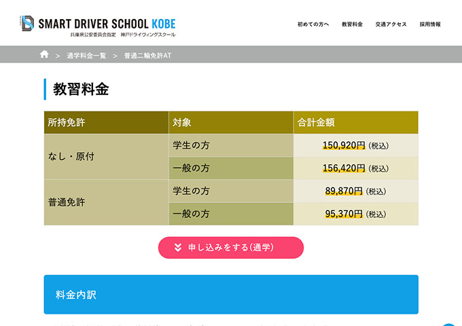The image size is (462, 326).
Task: Click the 普通免許 table cell
Action: pos(107,202)
